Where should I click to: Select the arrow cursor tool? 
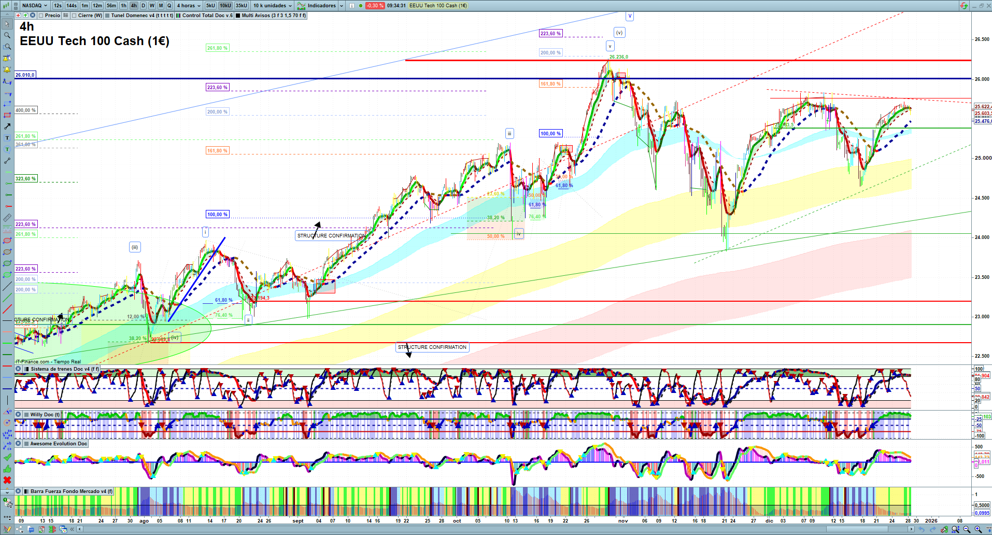point(7,24)
